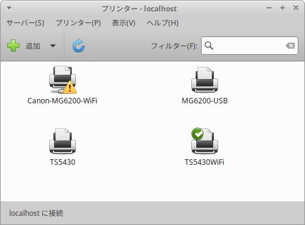Click the magnifier icon in the filter box
The image size is (305, 225).
209,46
